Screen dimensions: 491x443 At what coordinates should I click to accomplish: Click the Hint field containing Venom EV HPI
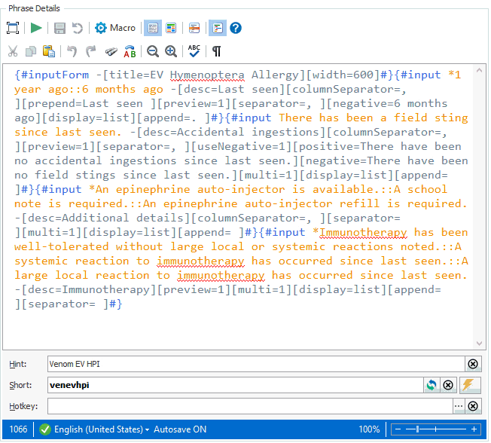click(x=256, y=365)
